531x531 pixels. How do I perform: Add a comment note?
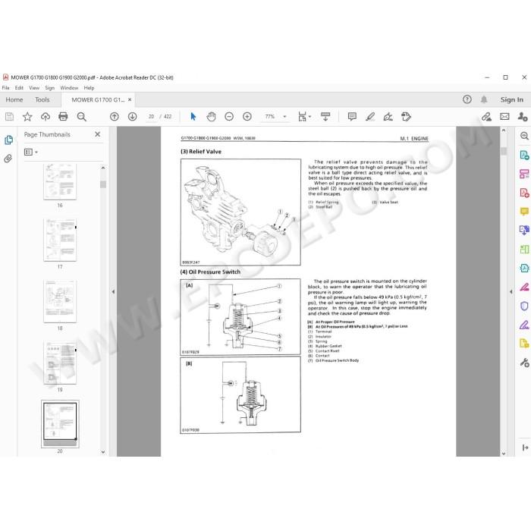tap(352, 117)
